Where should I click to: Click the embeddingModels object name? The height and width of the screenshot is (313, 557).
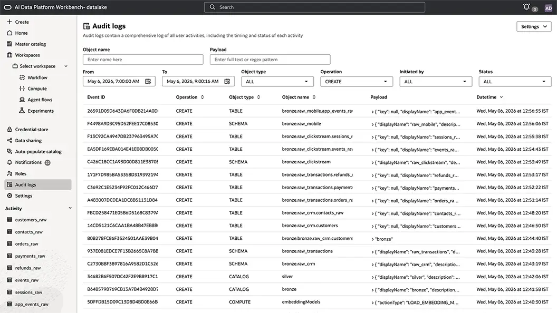pos(301,302)
